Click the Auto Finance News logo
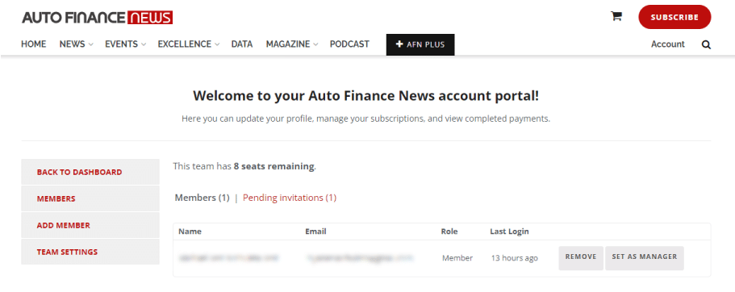This screenshot has width=735, height=292. click(98, 18)
